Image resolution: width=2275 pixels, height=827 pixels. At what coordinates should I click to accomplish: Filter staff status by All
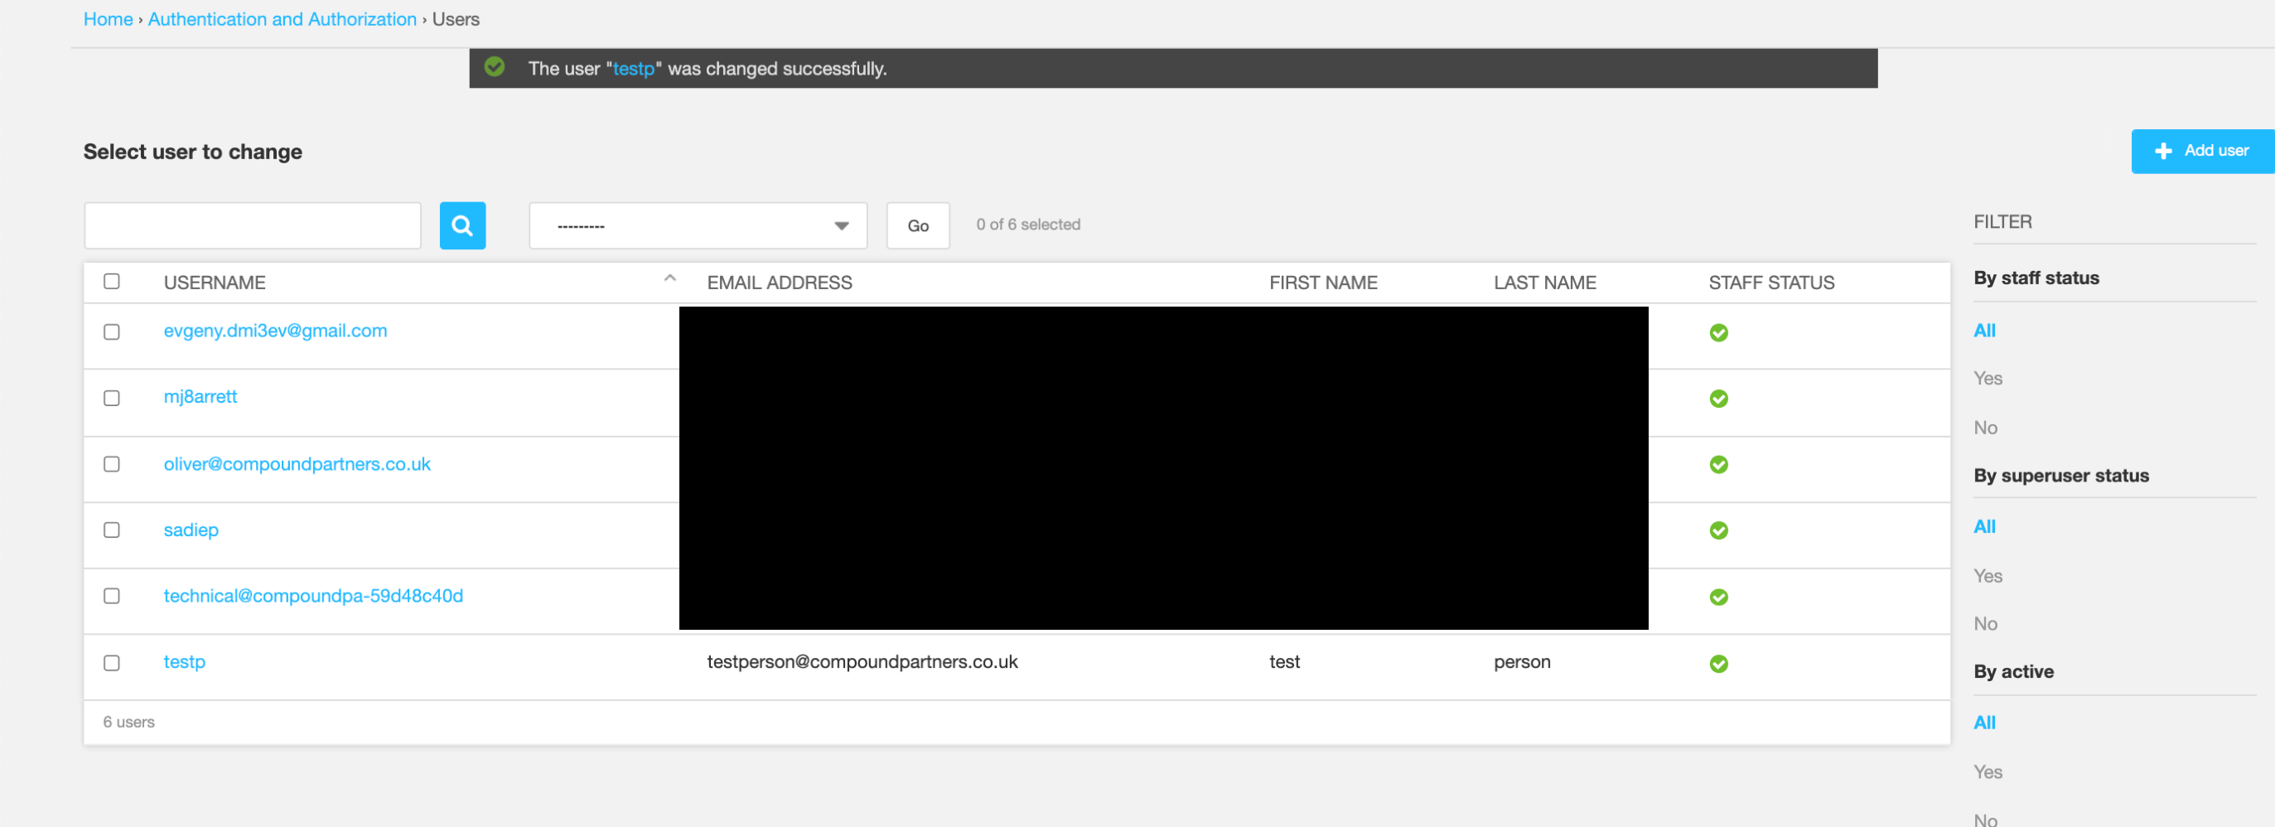coord(1984,331)
